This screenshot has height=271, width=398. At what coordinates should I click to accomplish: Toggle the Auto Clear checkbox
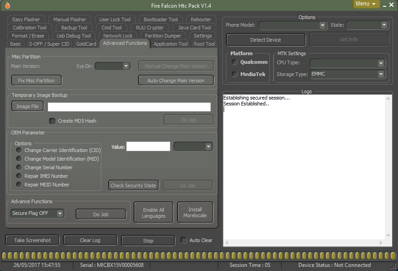(x=184, y=240)
